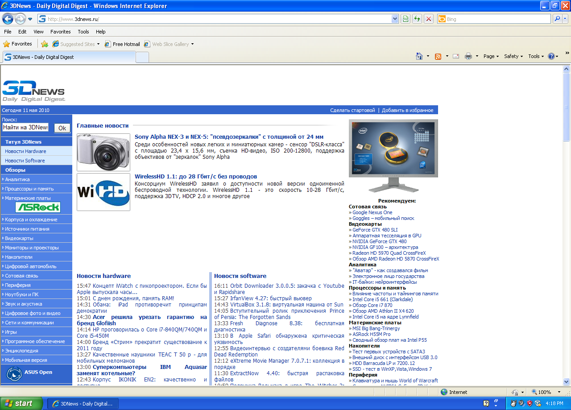Click the taskbar help question mark icon
Screen dimensions: 571x410
point(486,403)
